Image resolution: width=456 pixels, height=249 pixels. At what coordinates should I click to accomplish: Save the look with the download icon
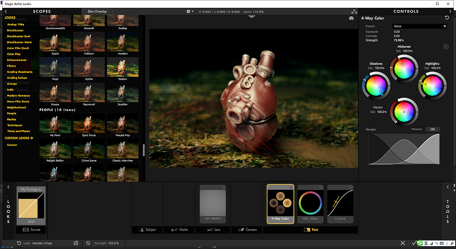pyautogui.click(x=76, y=243)
